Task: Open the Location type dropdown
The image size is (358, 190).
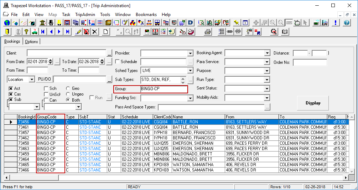Action: pos(32,79)
